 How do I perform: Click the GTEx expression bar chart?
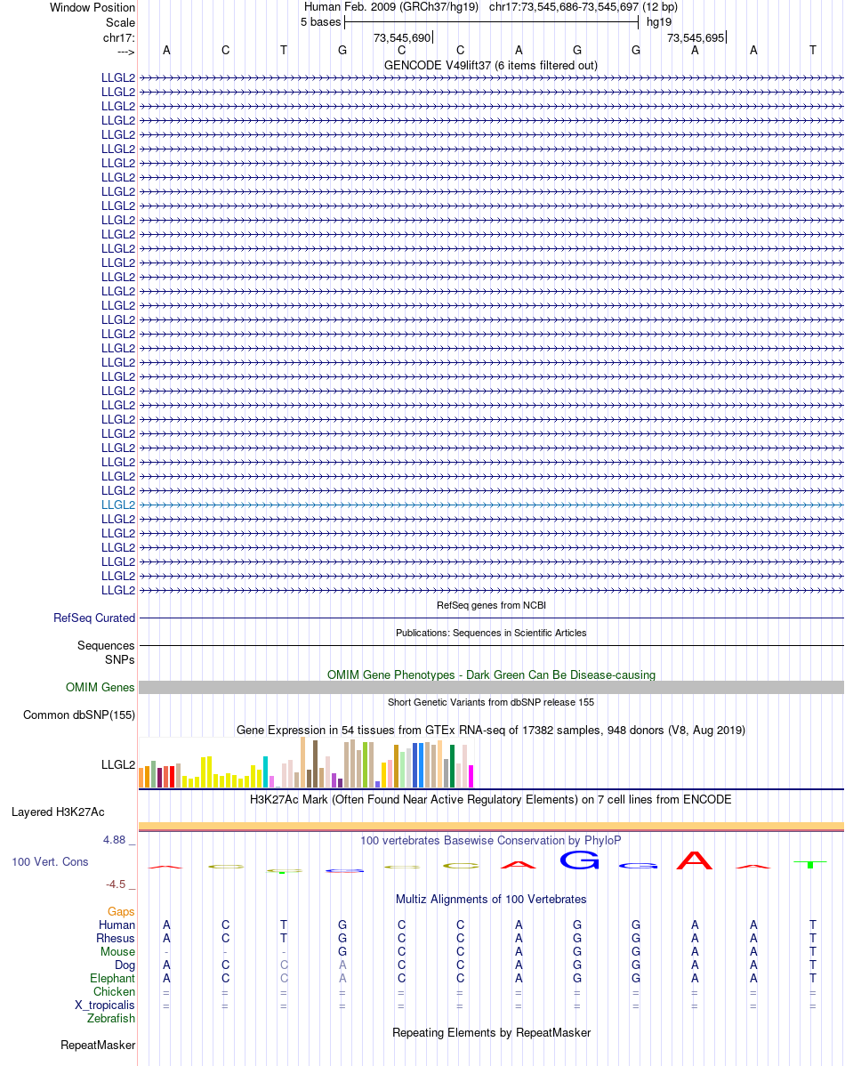306,763
